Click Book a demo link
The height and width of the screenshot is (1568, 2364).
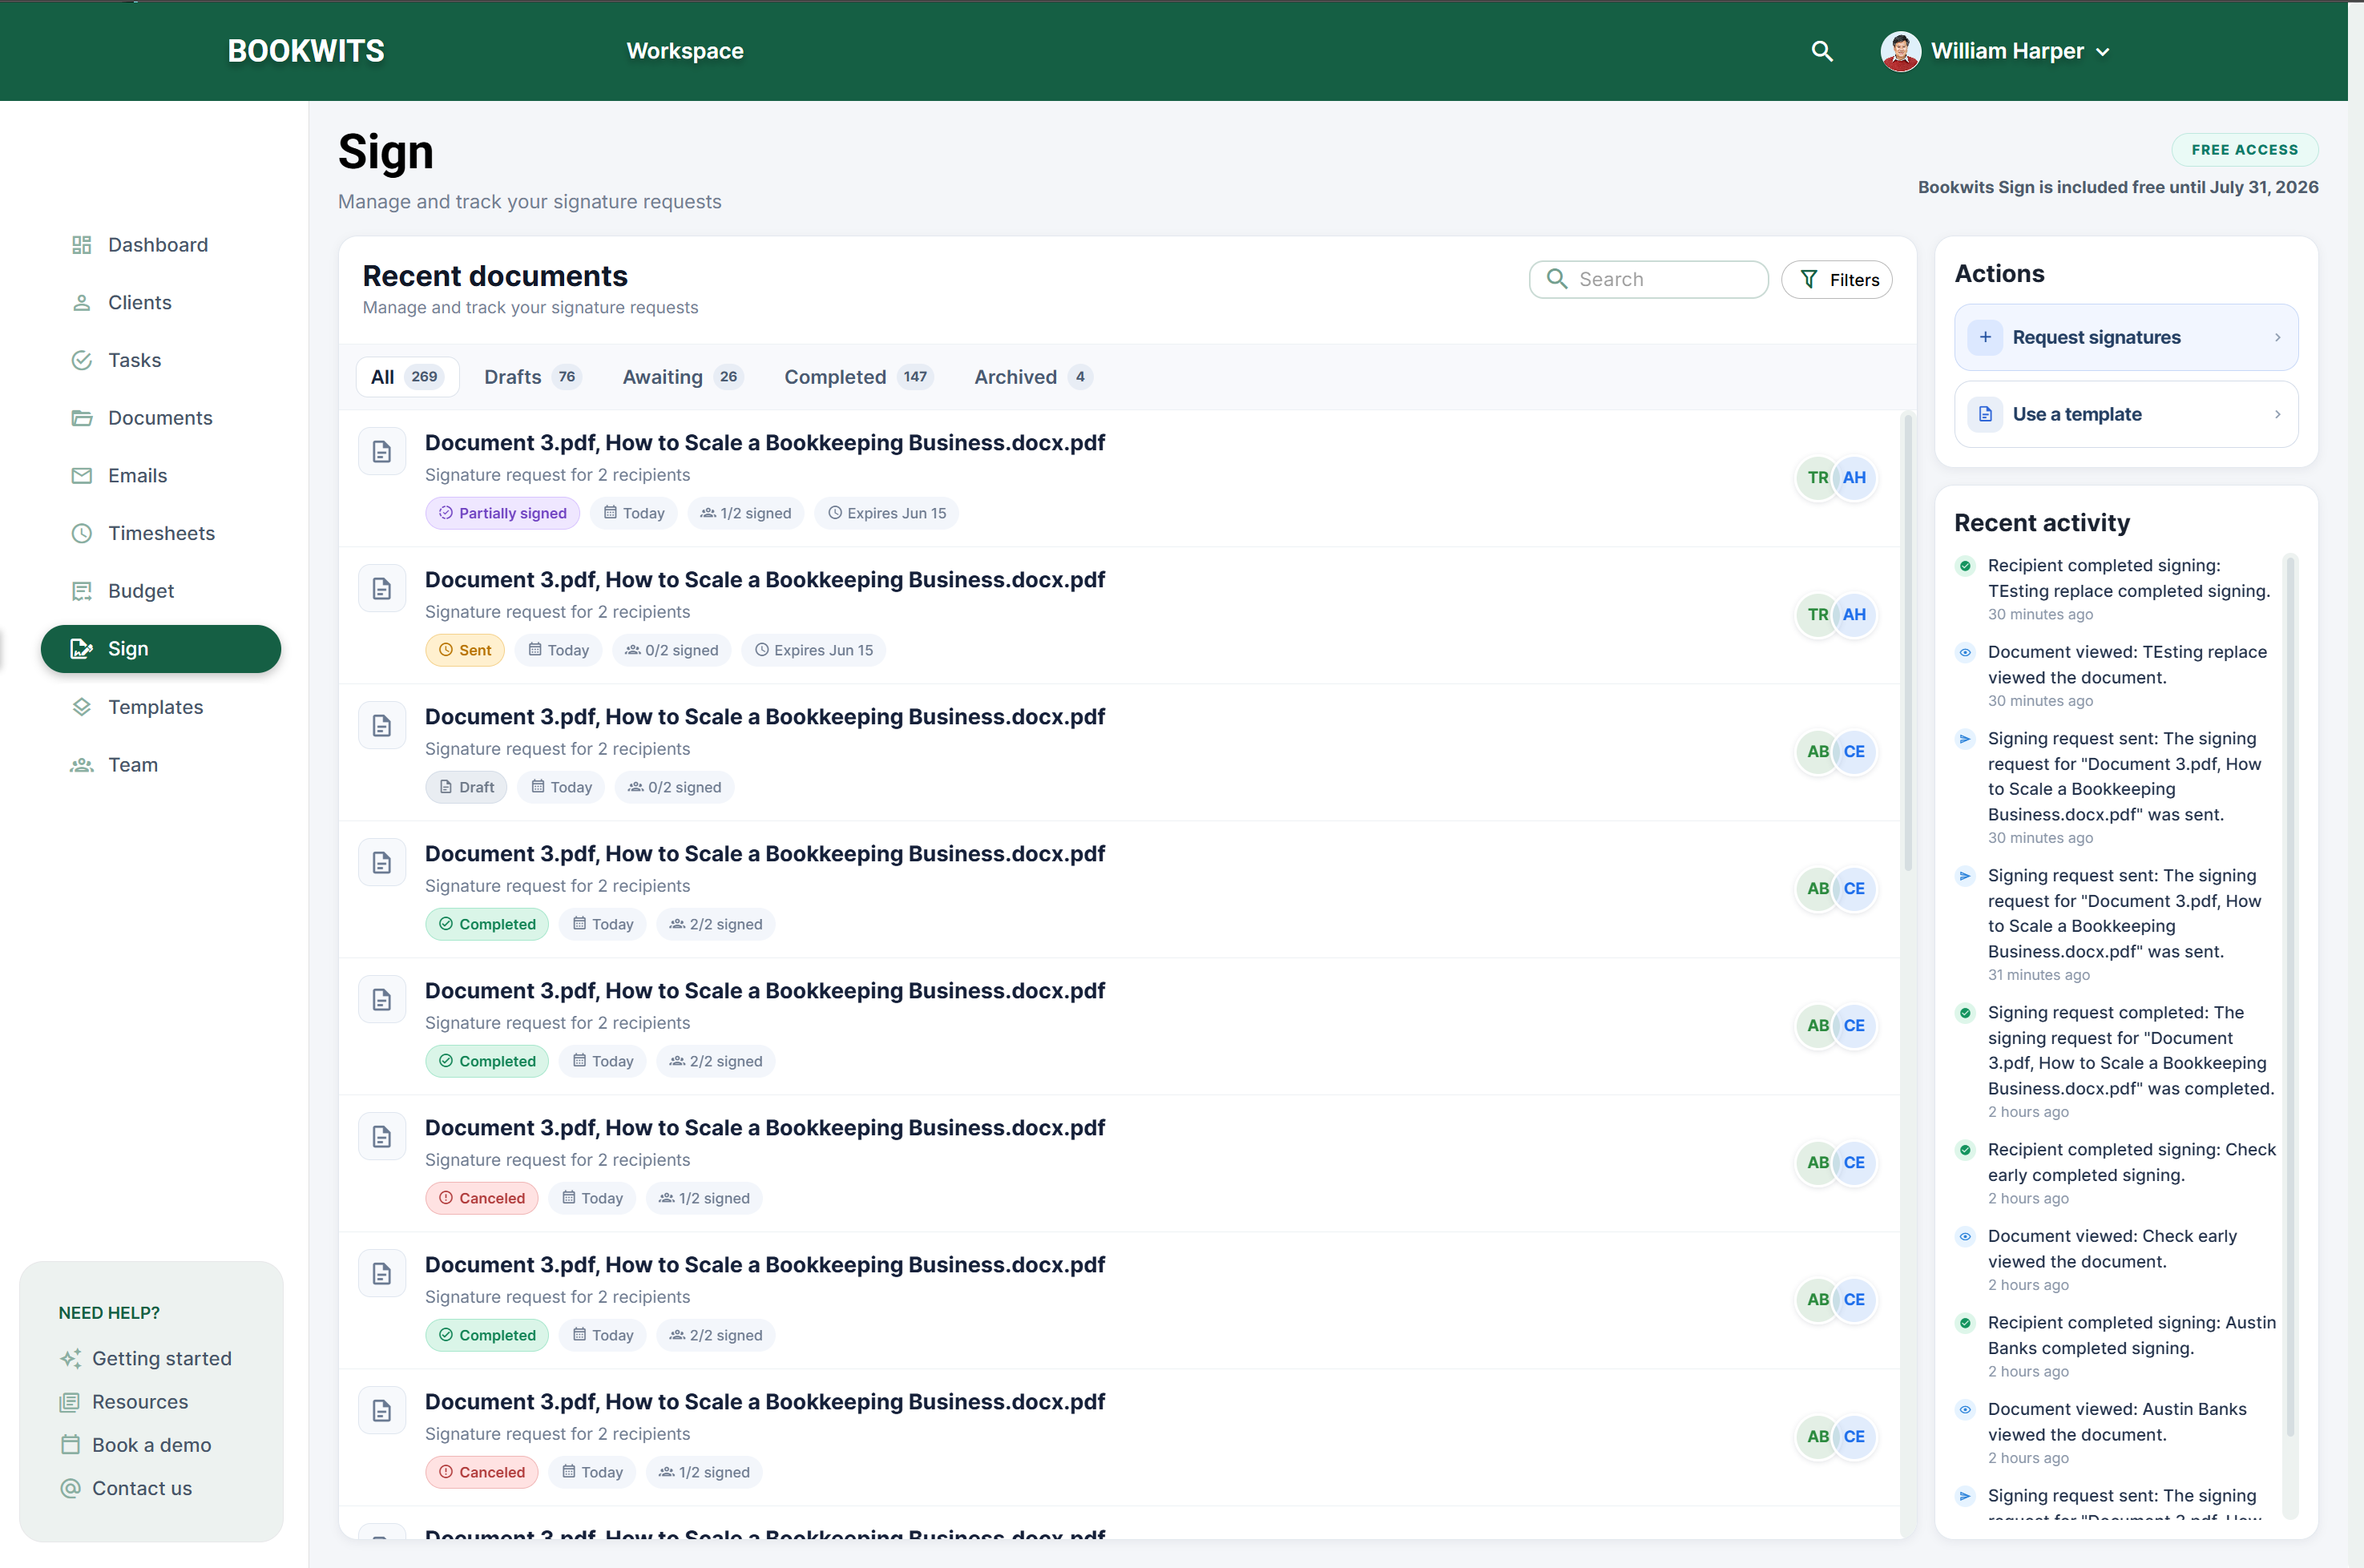[x=136, y=1445]
